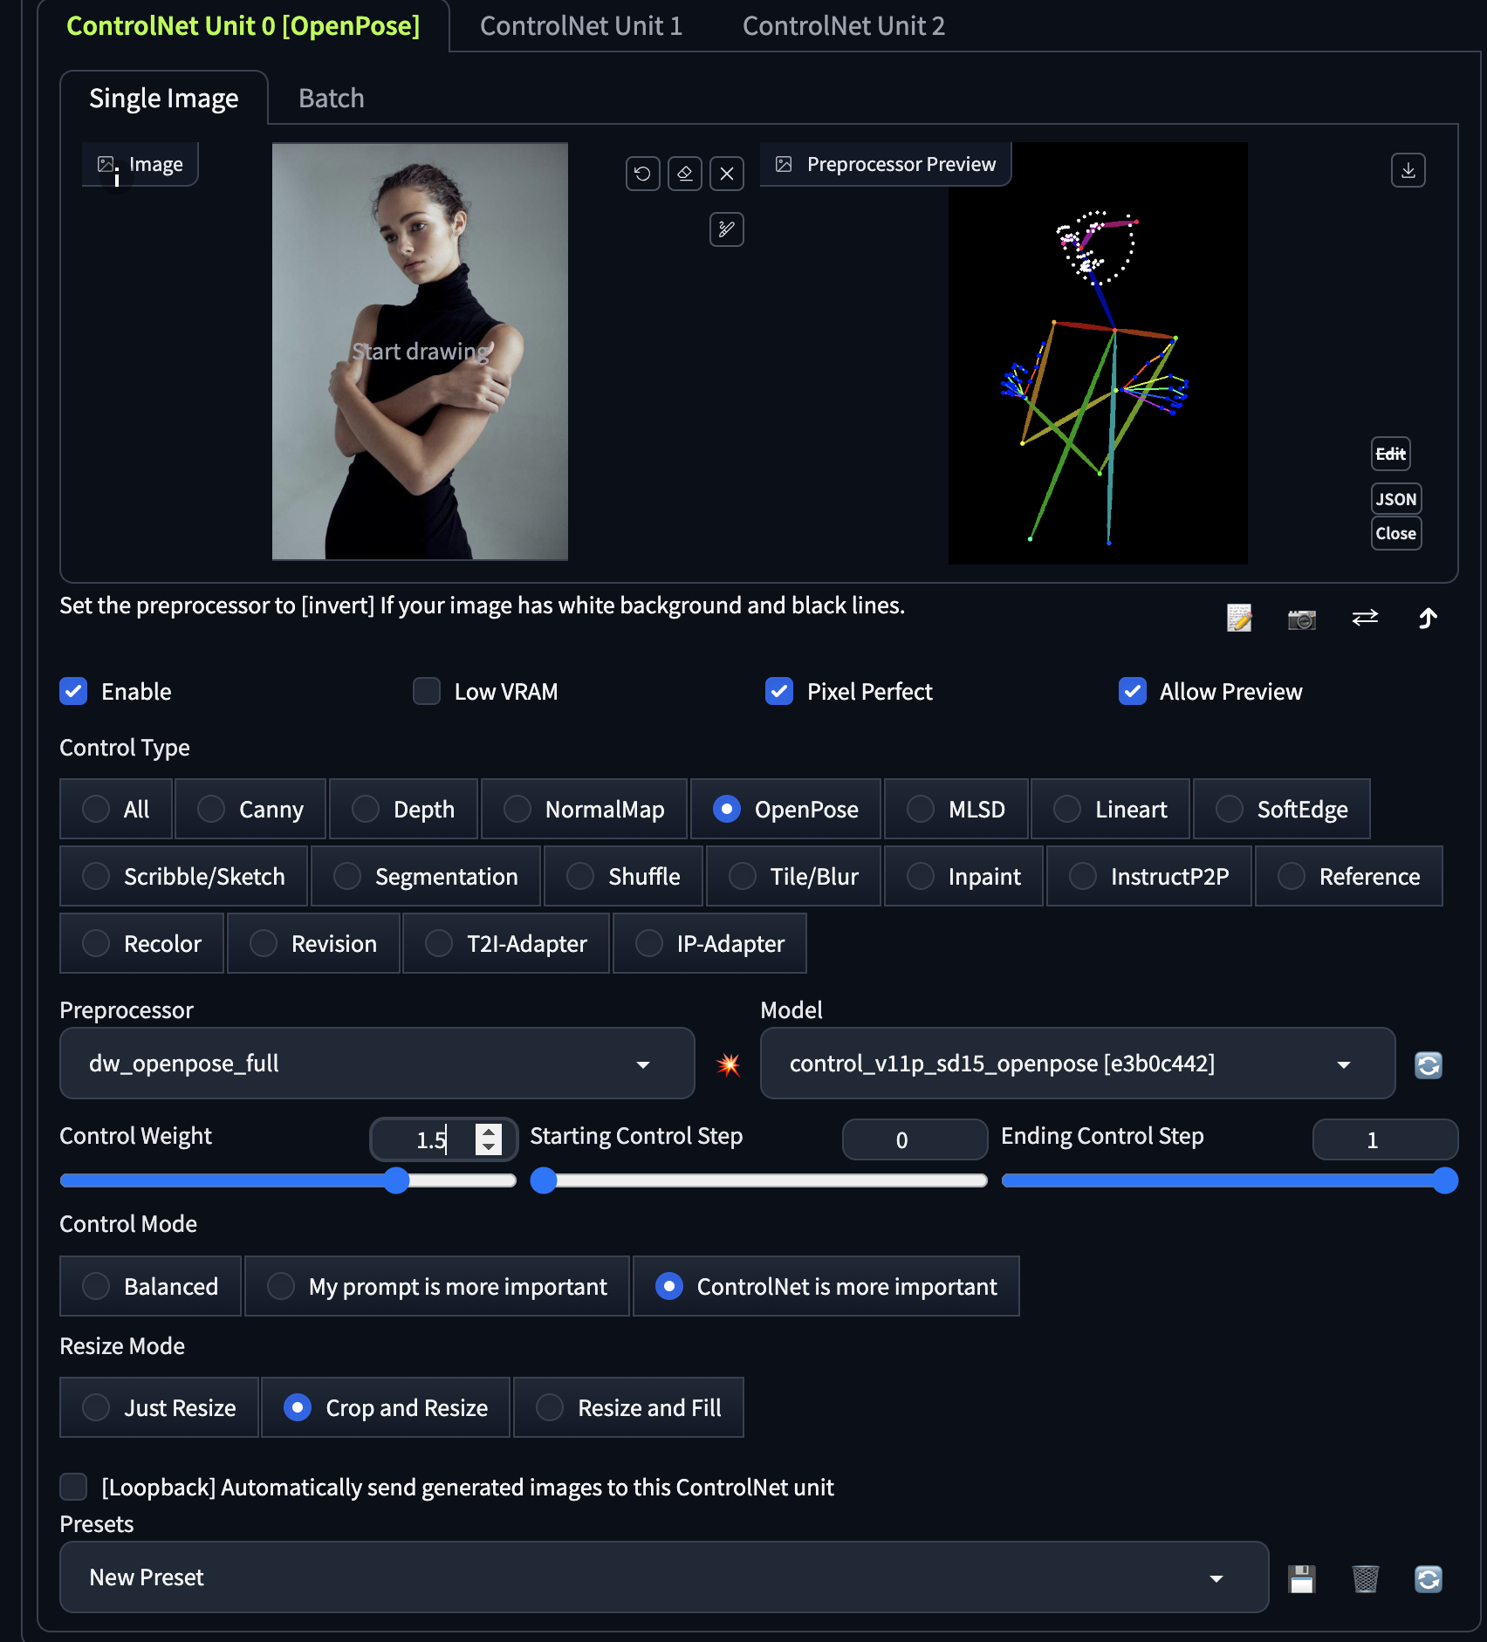Refresh the model list icon
The width and height of the screenshot is (1487, 1642).
click(1429, 1064)
